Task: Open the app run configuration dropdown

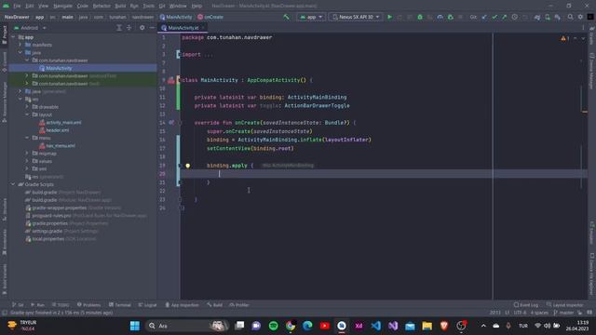Action: [x=311, y=17]
